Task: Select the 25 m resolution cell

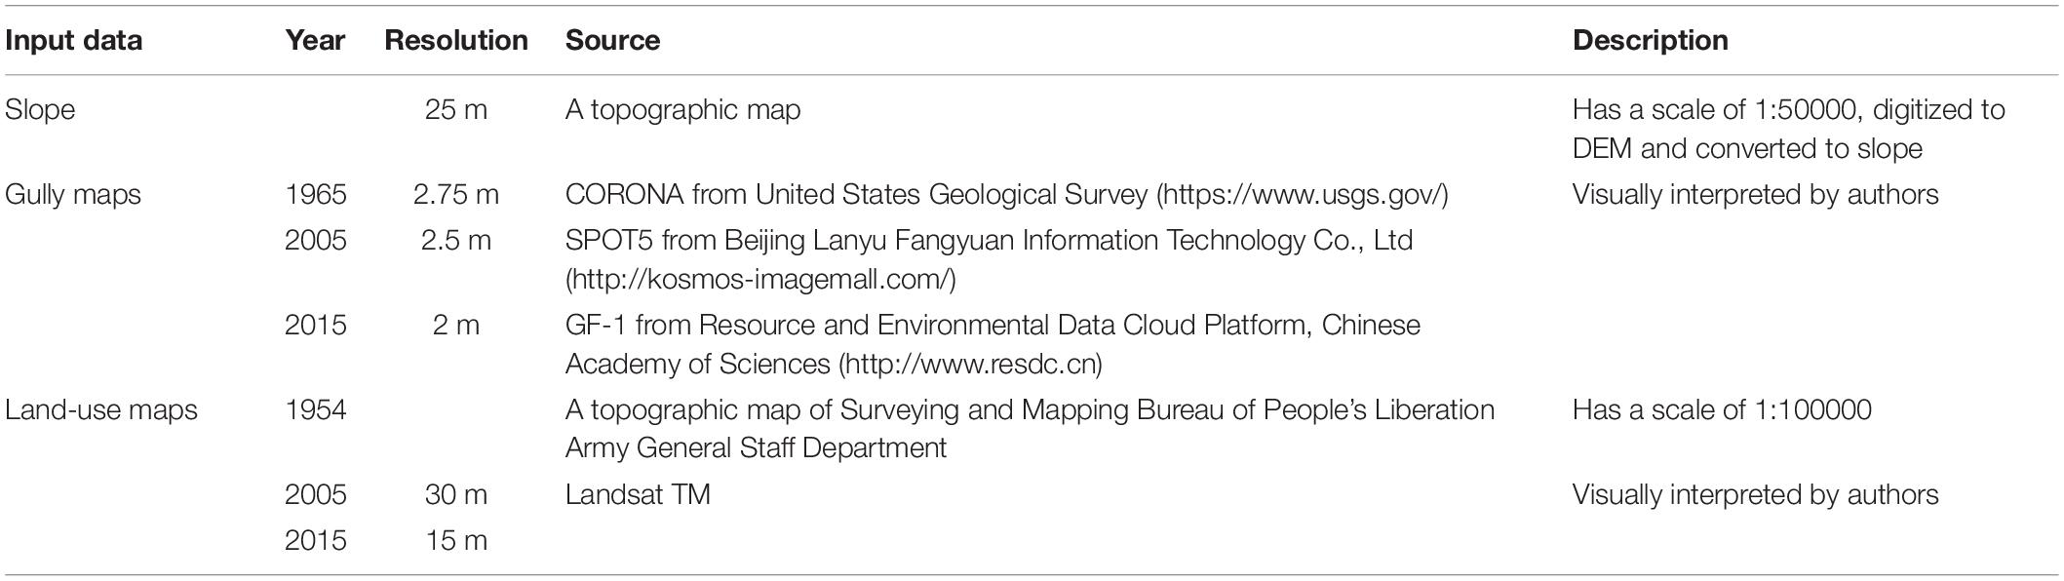Action: pyautogui.click(x=456, y=110)
